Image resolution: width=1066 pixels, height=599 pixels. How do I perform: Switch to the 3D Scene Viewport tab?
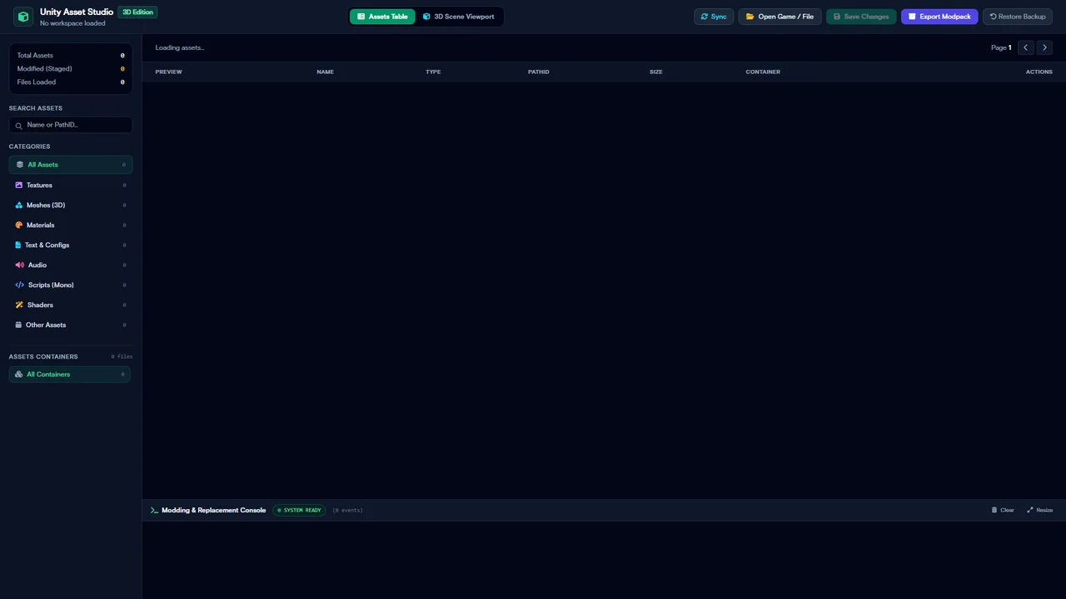click(x=458, y=17)
